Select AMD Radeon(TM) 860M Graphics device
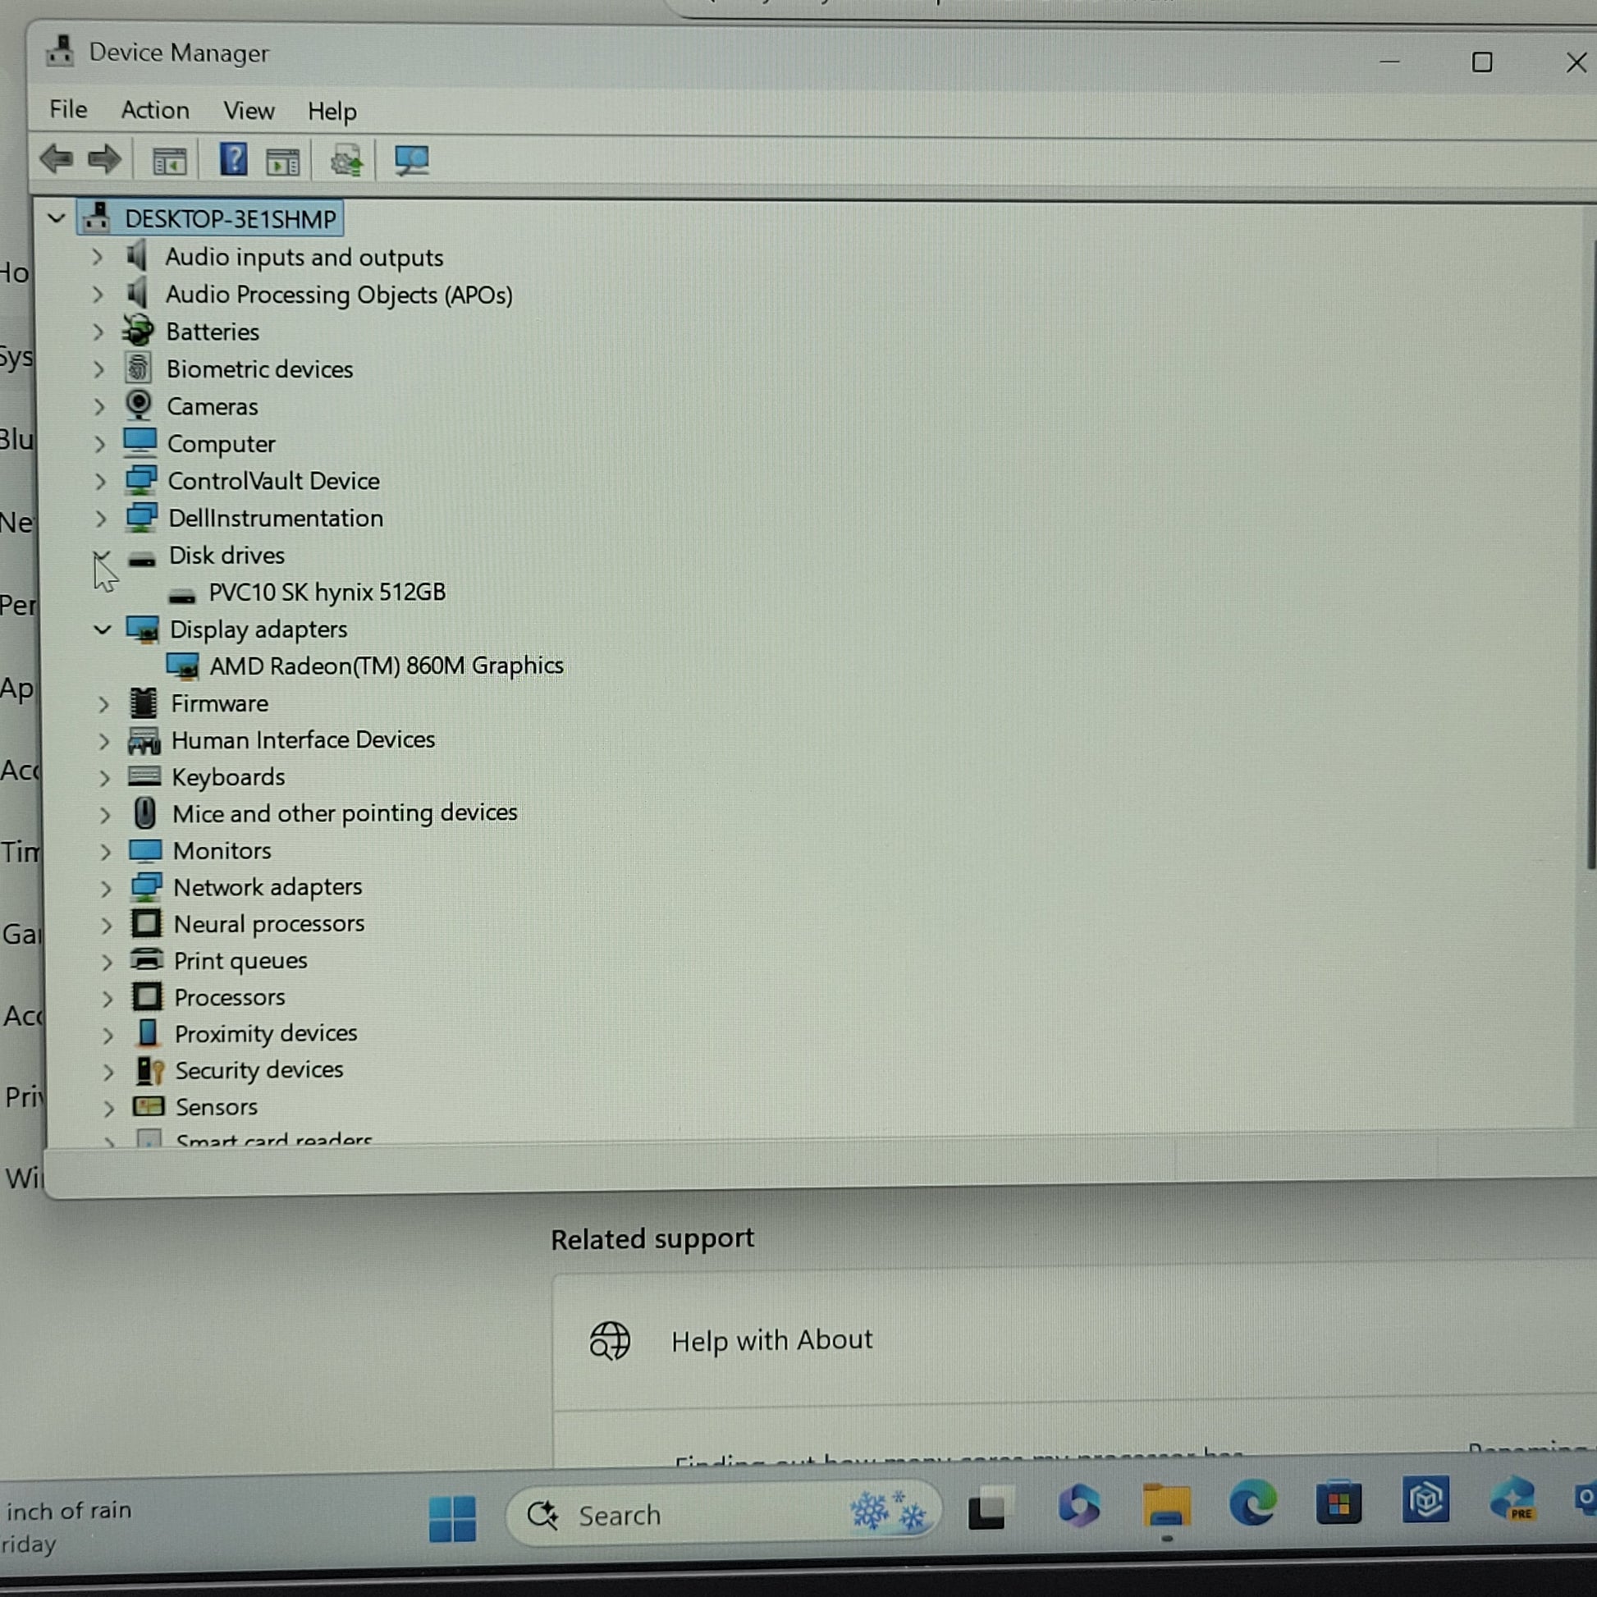The height and width of the screenshot is (1597, 1597). pos(385,666)
